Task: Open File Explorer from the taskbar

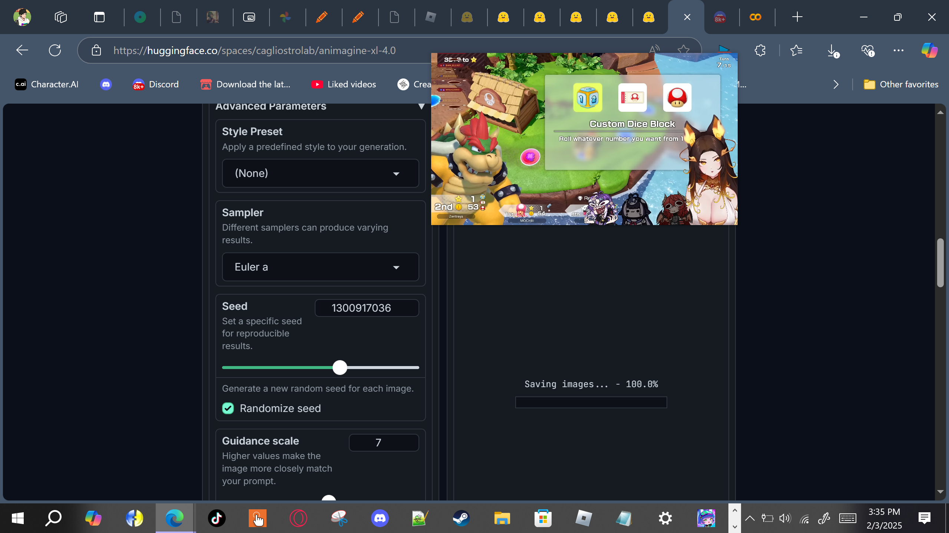Action: 502,518
